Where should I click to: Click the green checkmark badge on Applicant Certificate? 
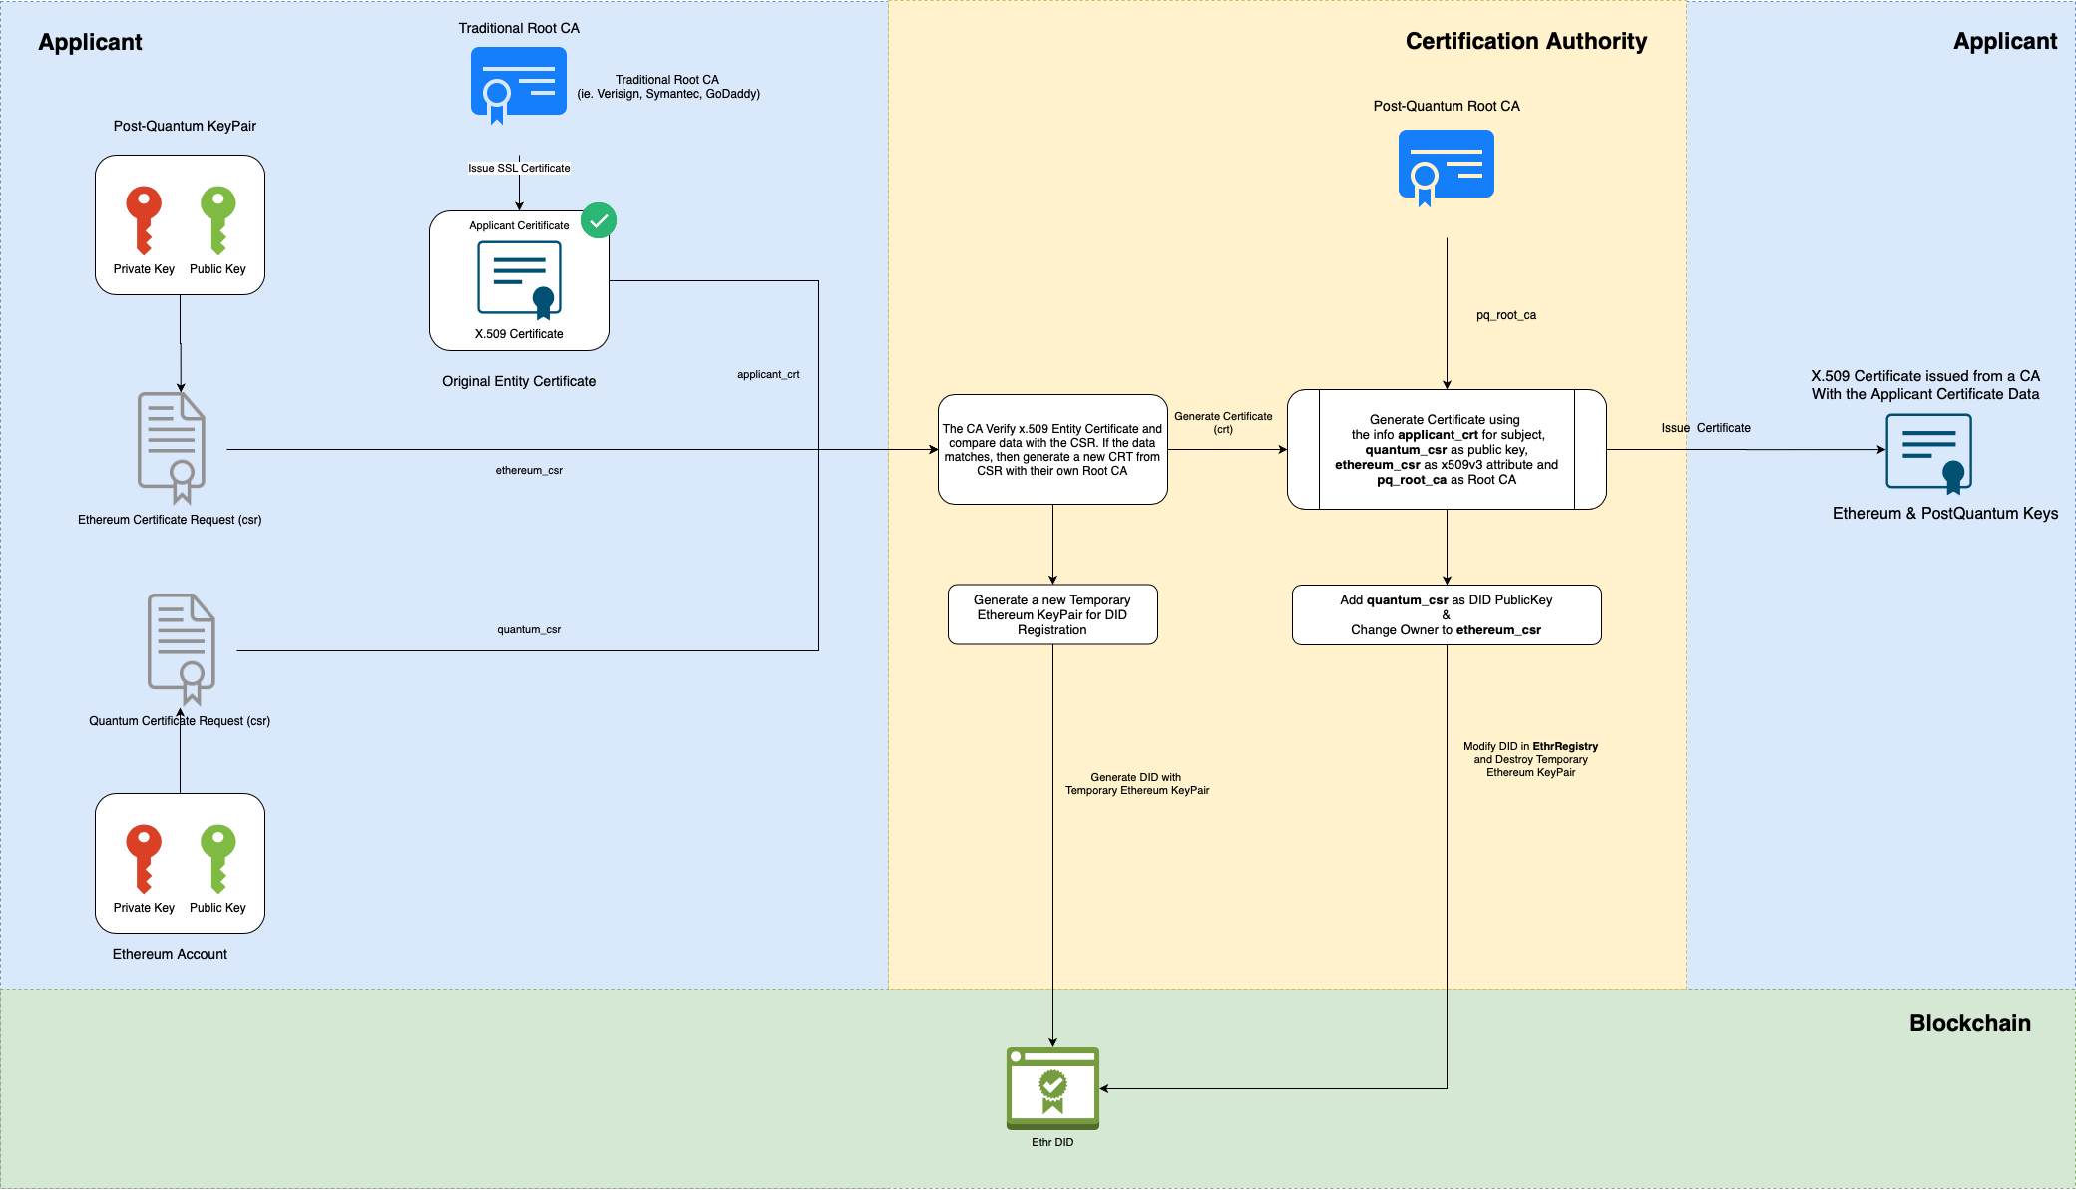(x=599, y=220)
